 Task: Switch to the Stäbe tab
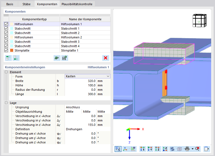pos(26,4)
